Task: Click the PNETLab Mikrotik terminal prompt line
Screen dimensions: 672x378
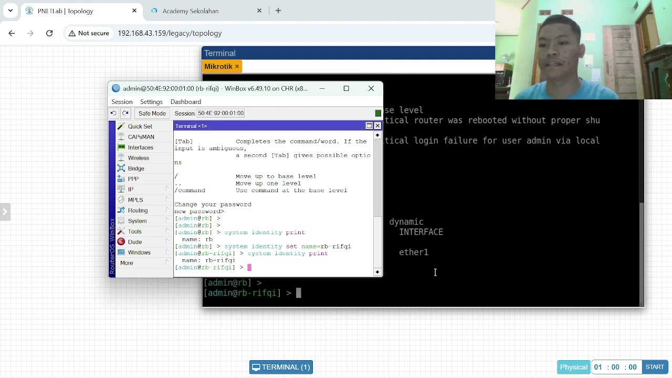Action: [252, 293]
